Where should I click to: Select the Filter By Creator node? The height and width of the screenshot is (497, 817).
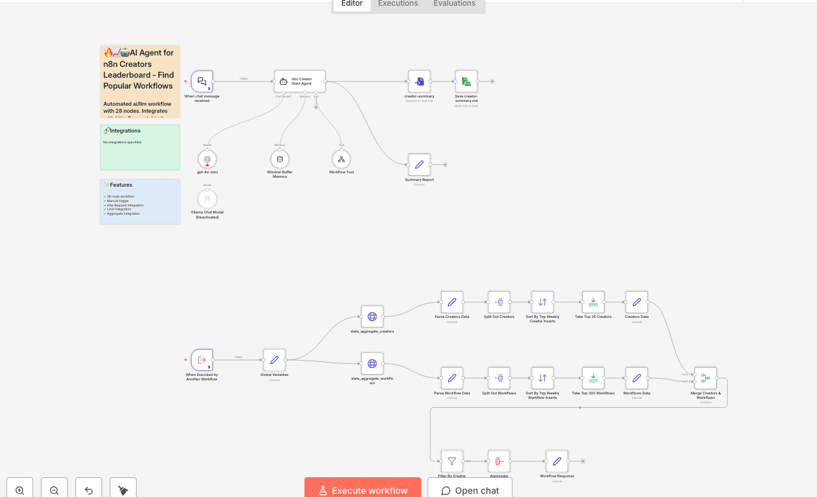pyautogui.click(x=451, y=461)
